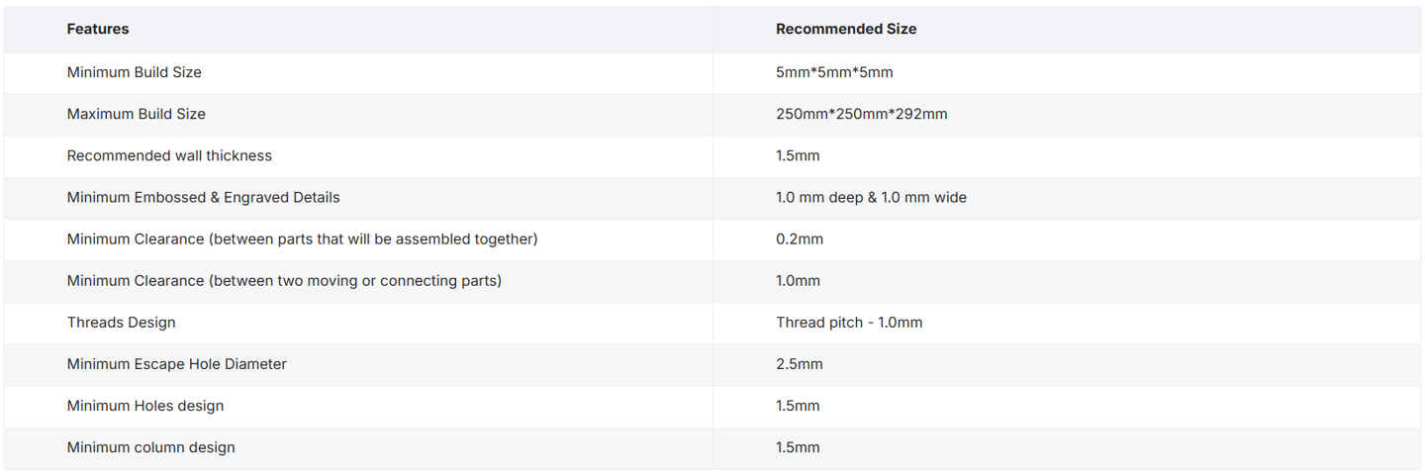Click Minimum Clearance assembled together row
Viewport: 1425px width, 475px height.
coord(302,238)
